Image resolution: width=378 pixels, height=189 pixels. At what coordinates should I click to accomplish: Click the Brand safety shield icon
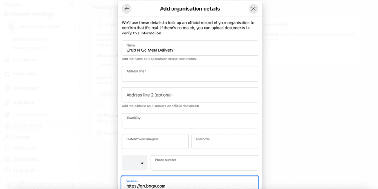(x=8, y=74)
